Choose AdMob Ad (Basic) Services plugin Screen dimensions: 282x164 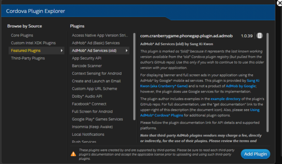pyautogui.click(x=96, y=43)
